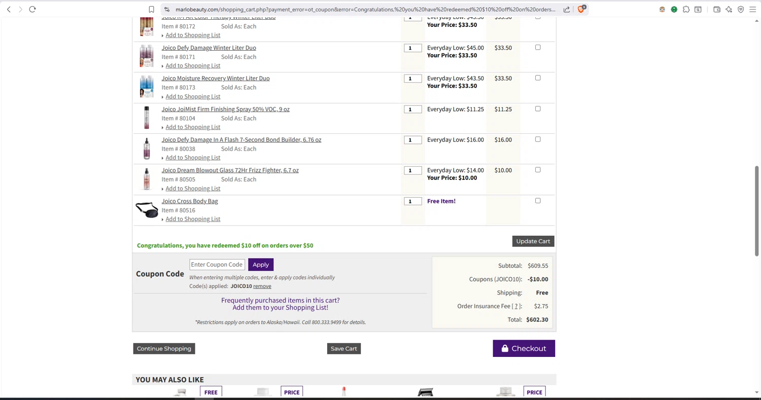Go forward to the next page
The image size is (761, 400).
20,9
